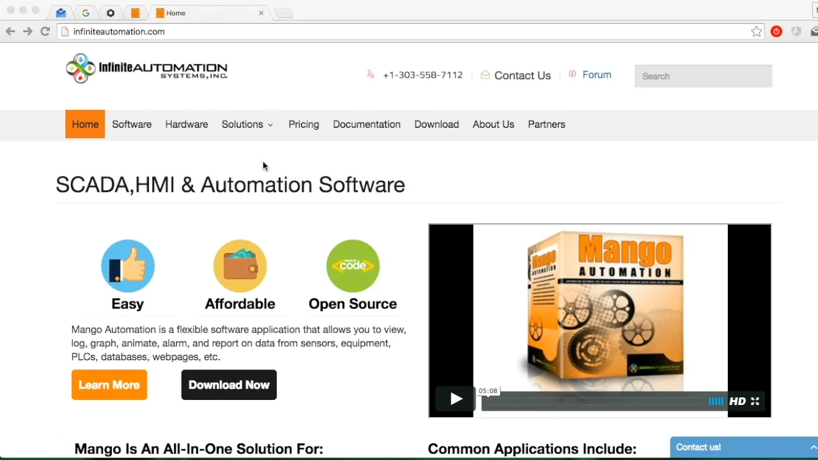The image size is (818, 460).
Task: Open the Home navigation item
Action: tap(85, 125)
